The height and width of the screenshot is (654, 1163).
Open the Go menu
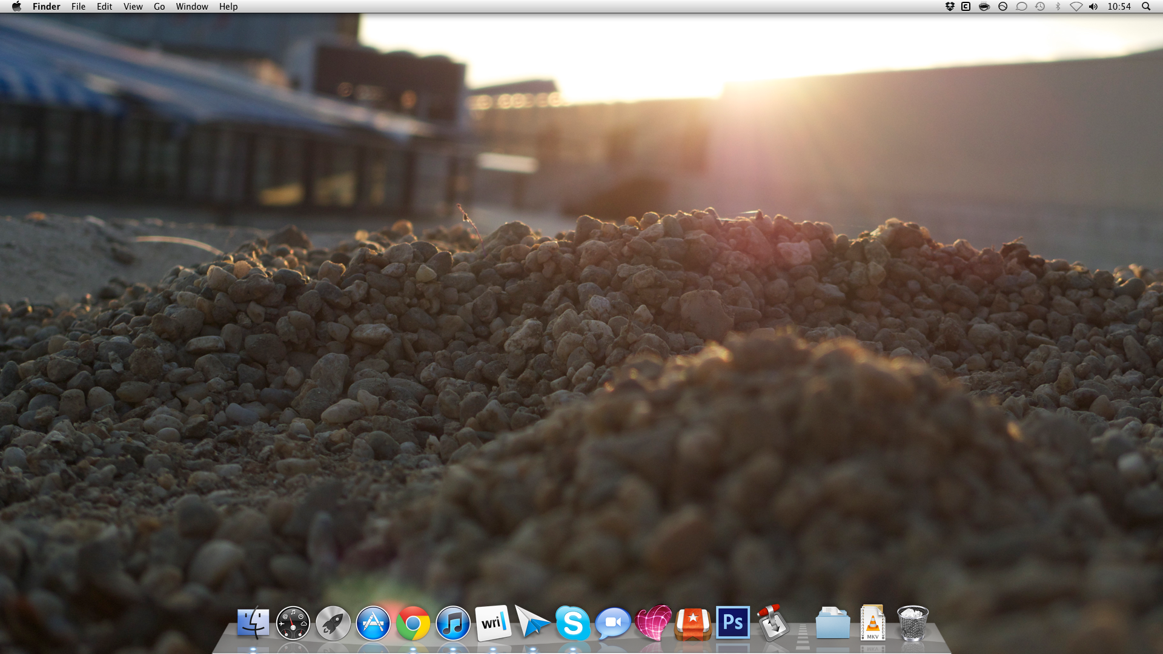[x=159, y=7]
